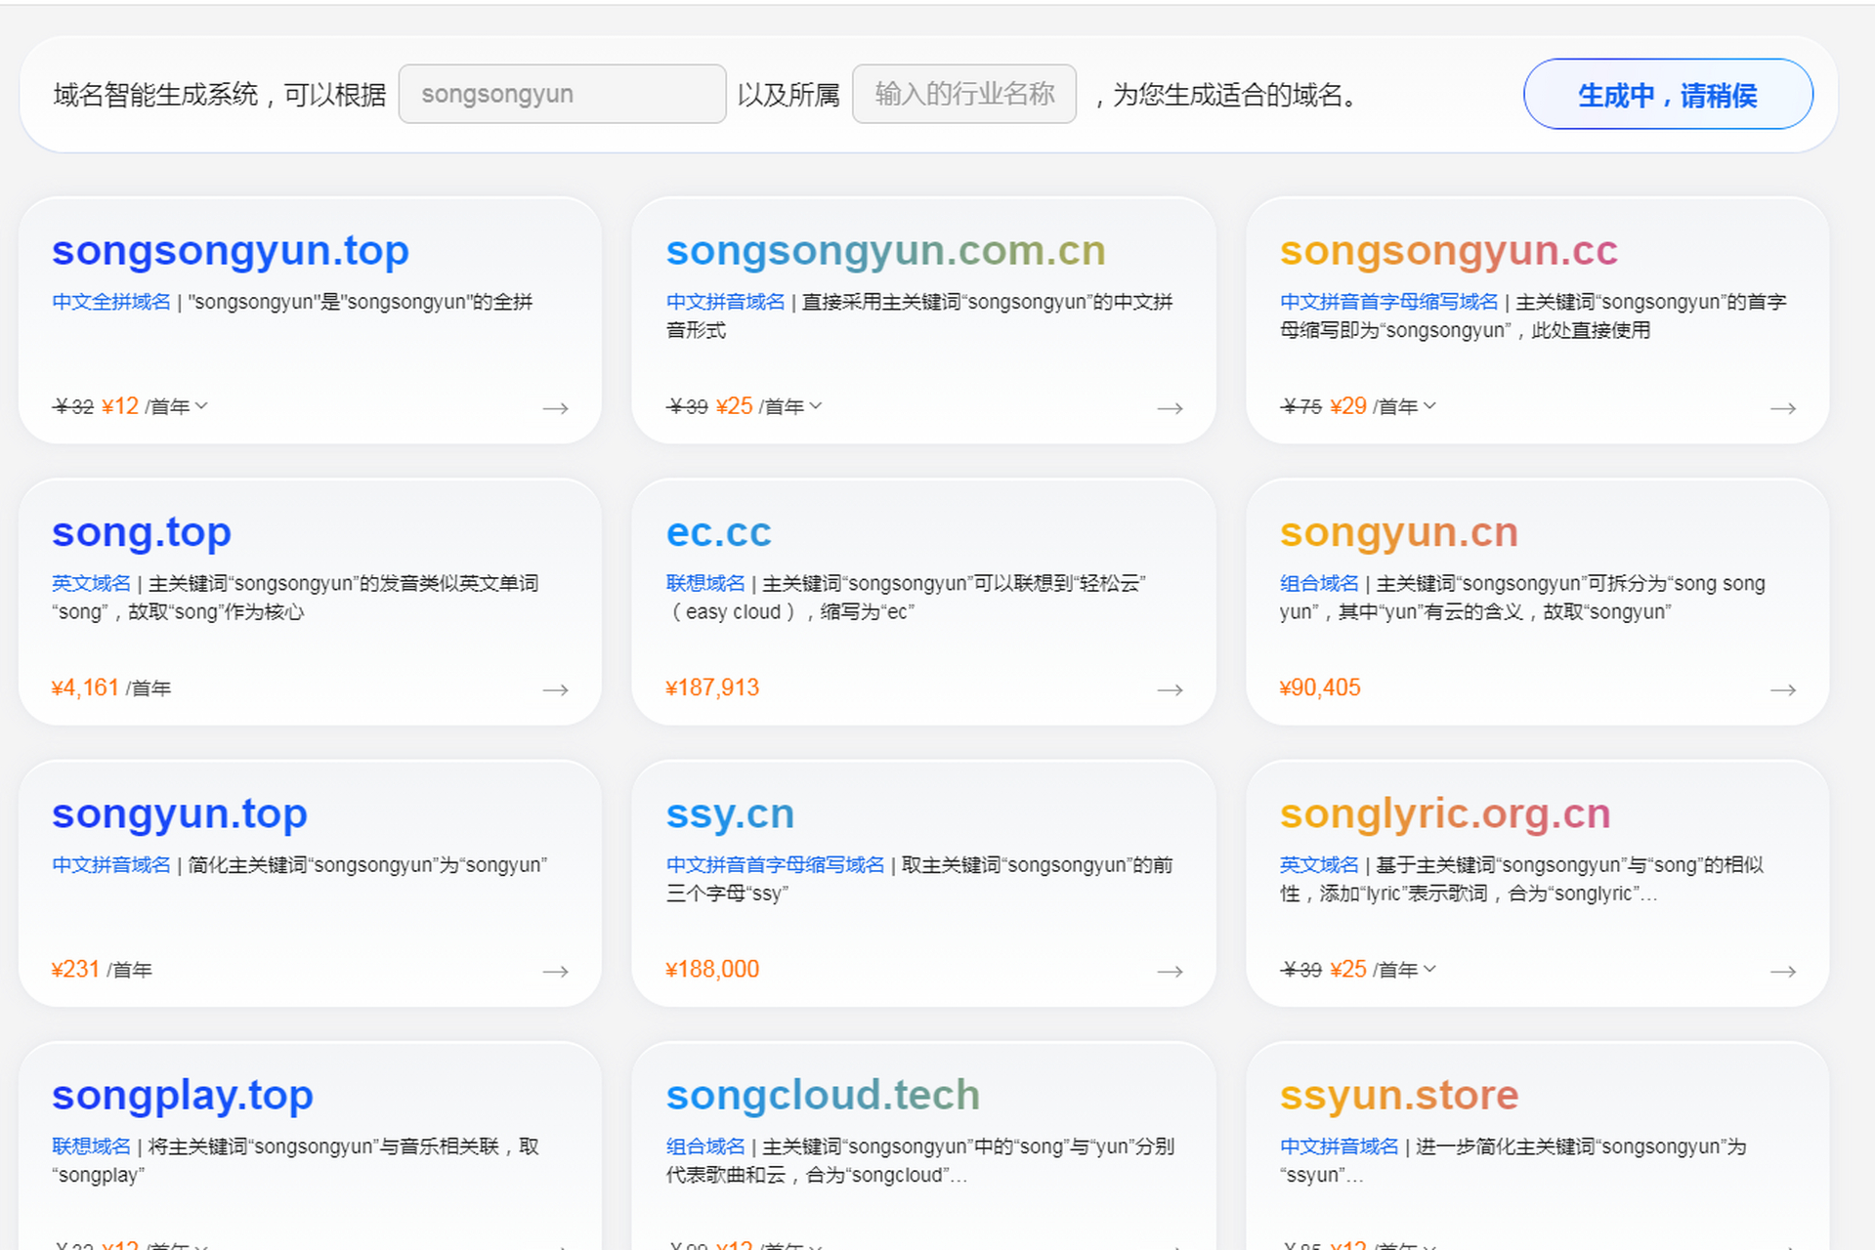Viewport: 1875px width, 1250px height.
Task: Open the songplay.top domain link
Action: pos(183,1095)
